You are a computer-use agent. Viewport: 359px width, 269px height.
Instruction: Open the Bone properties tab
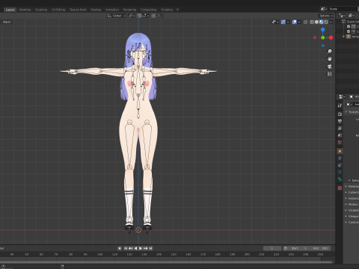[340, 179]
